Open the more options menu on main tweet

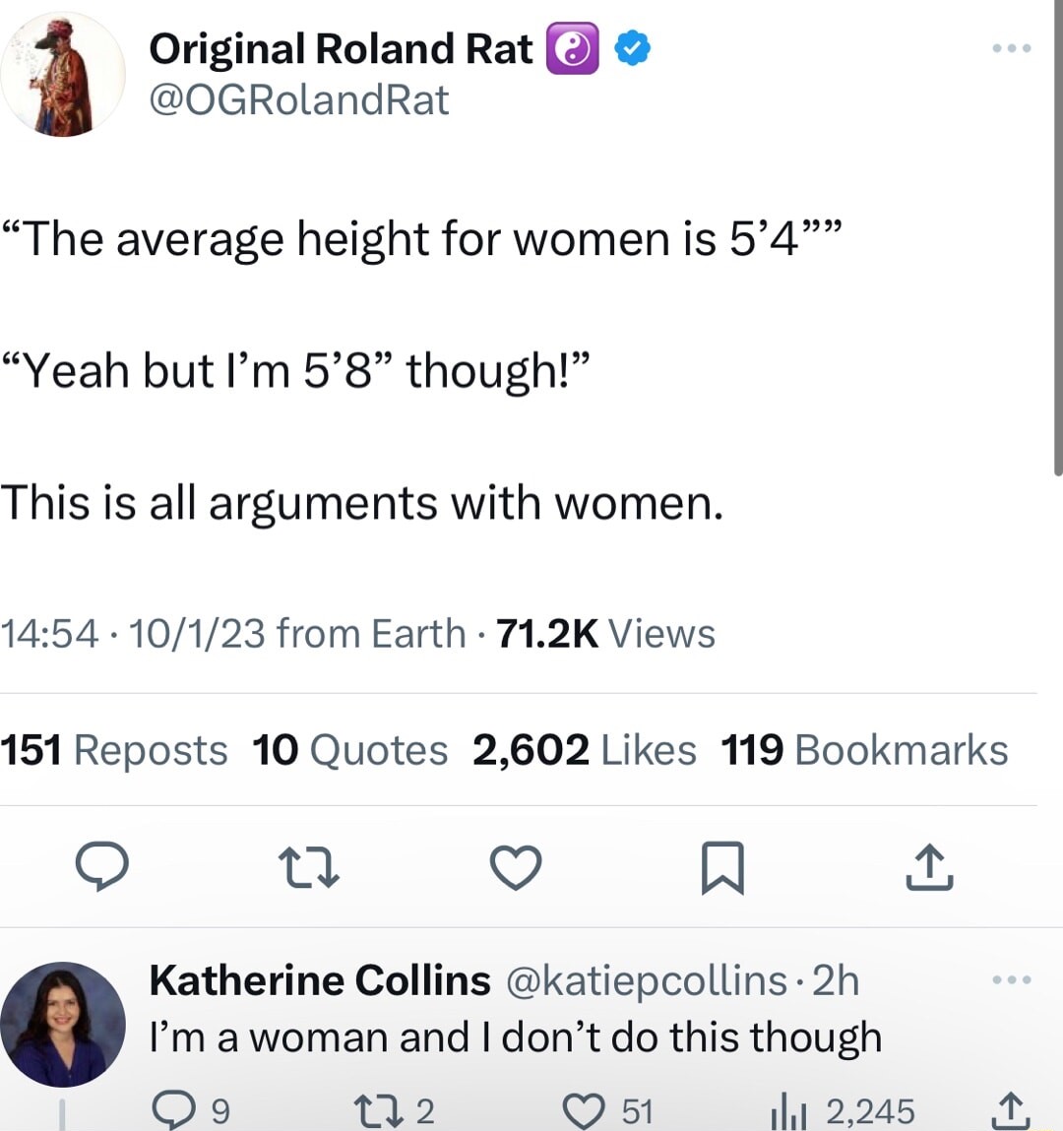(x=1012, y=48)
